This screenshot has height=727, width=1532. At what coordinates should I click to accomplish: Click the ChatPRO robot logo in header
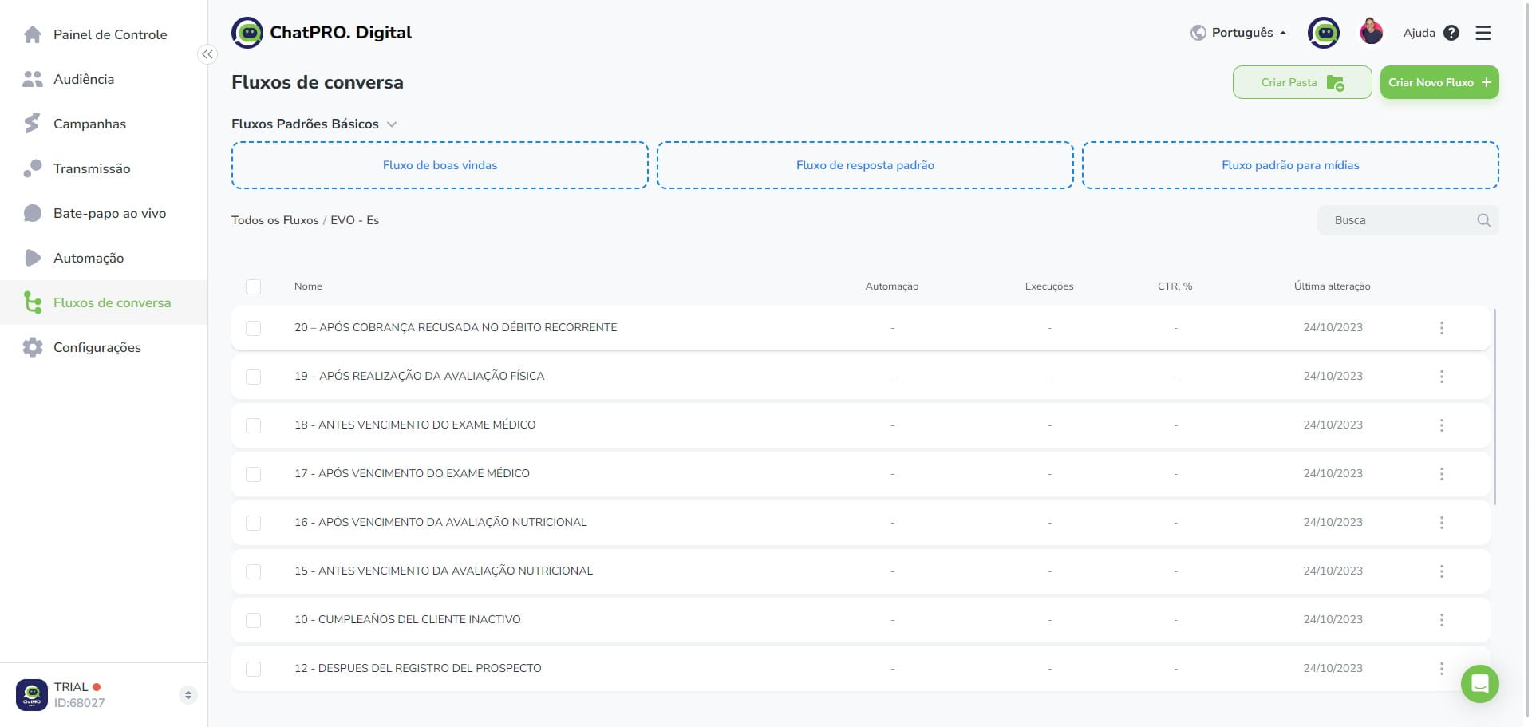[x=247, y=33]
